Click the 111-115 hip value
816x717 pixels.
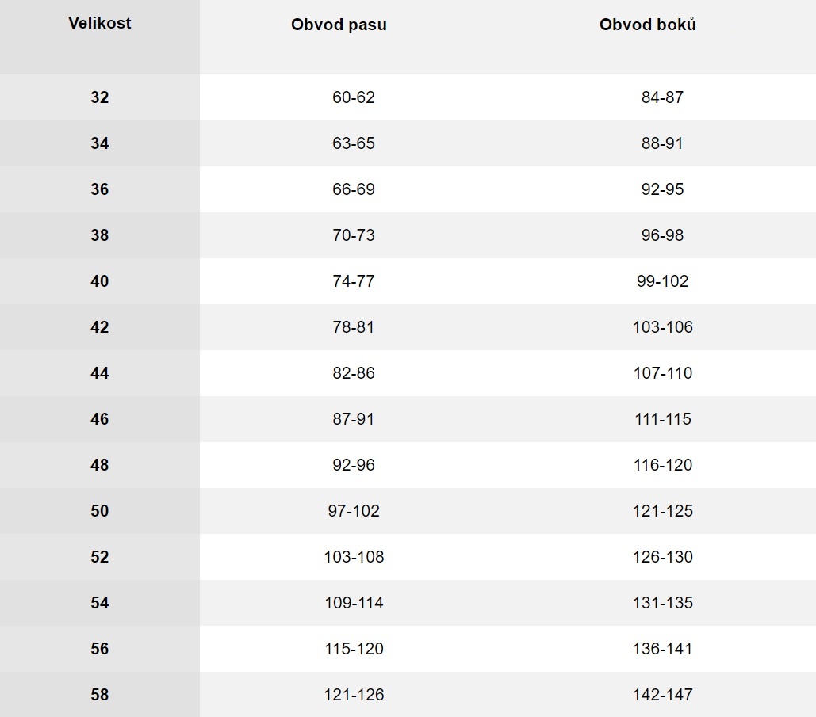[662, 419]
